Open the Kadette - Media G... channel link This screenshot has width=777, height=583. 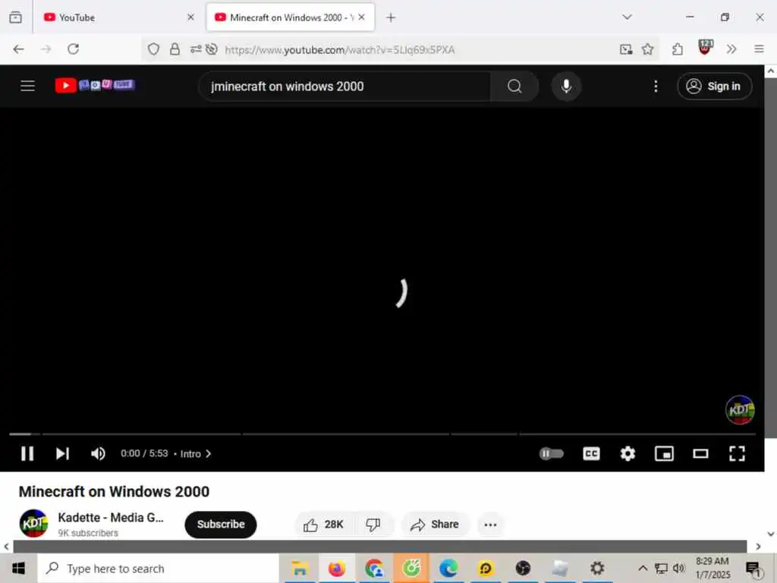click(111, 518)
